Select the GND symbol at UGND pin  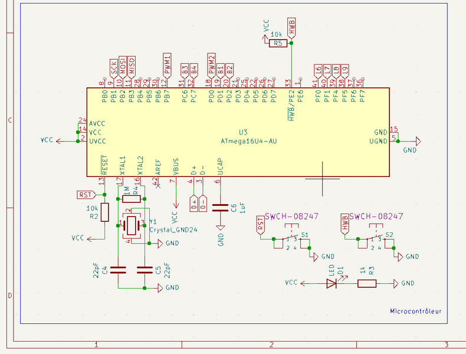(417, 141)
